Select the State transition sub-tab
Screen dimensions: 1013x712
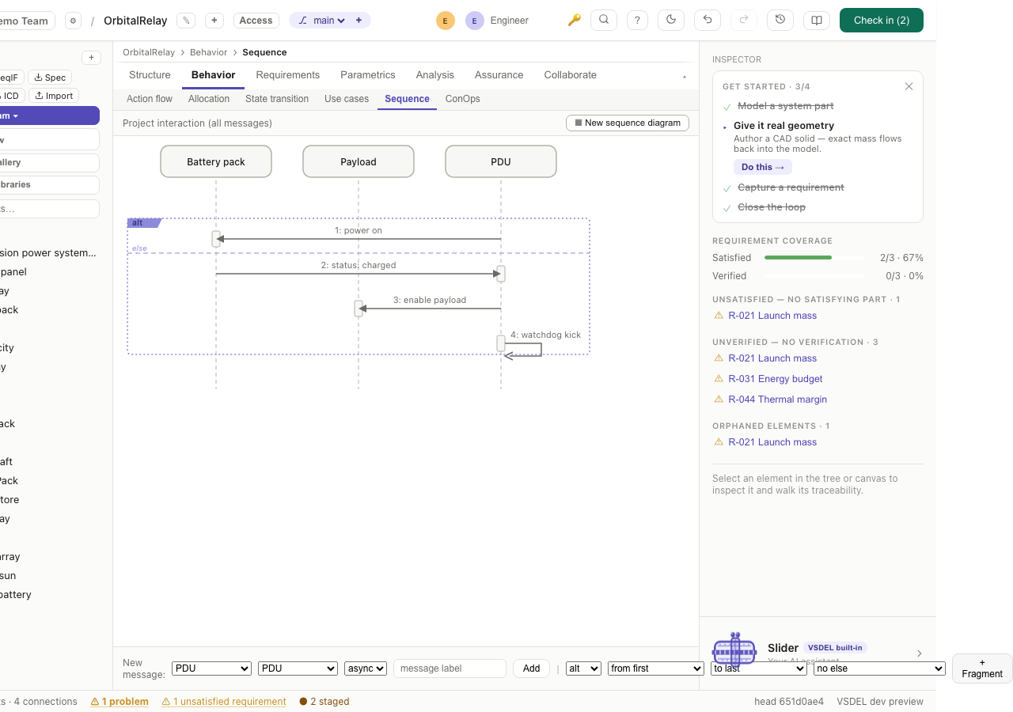tap(277, 99)
